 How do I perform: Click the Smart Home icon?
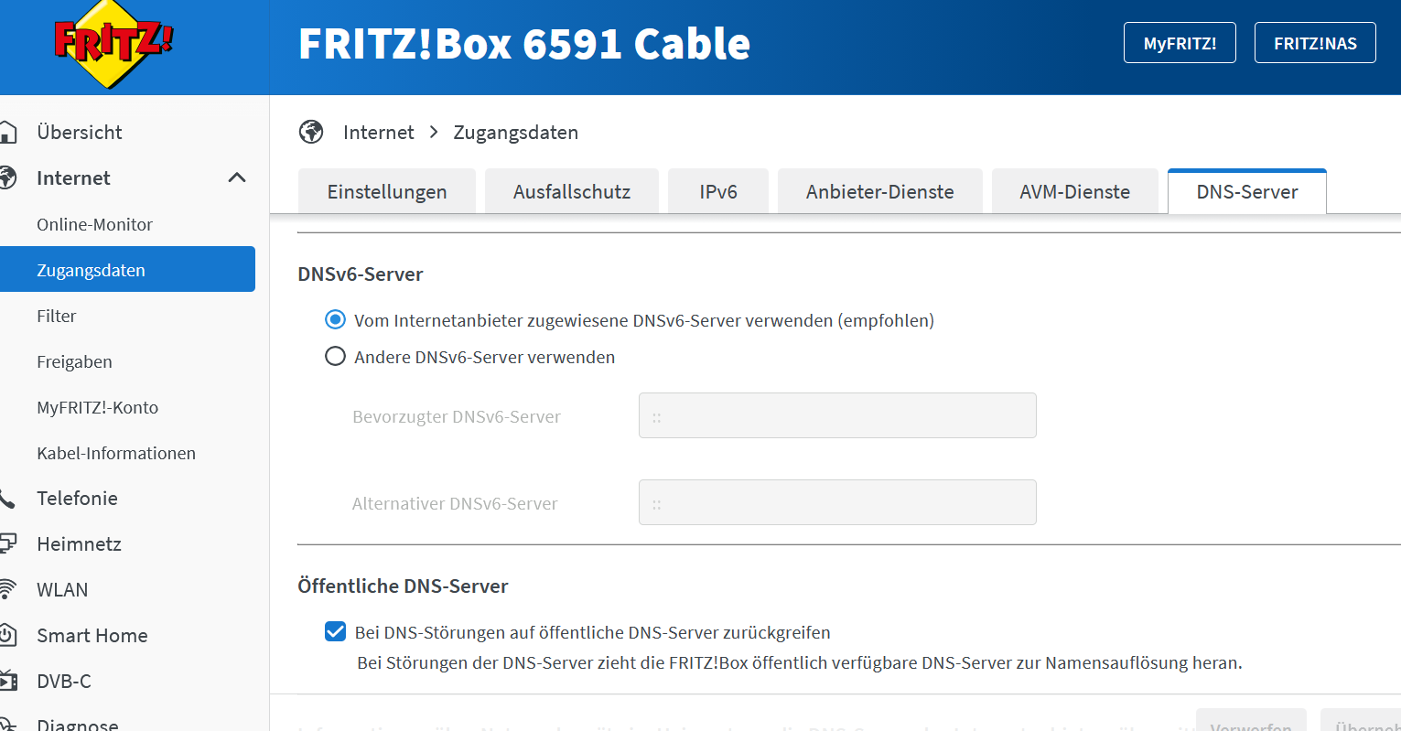tap(7, 635)
